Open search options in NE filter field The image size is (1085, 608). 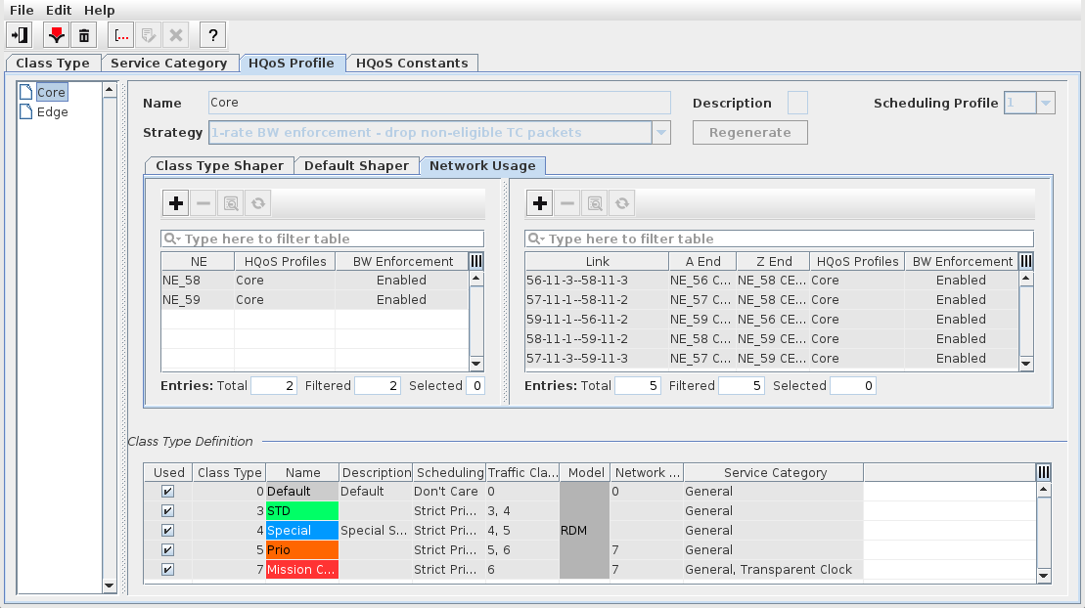(x=172, y=239)
